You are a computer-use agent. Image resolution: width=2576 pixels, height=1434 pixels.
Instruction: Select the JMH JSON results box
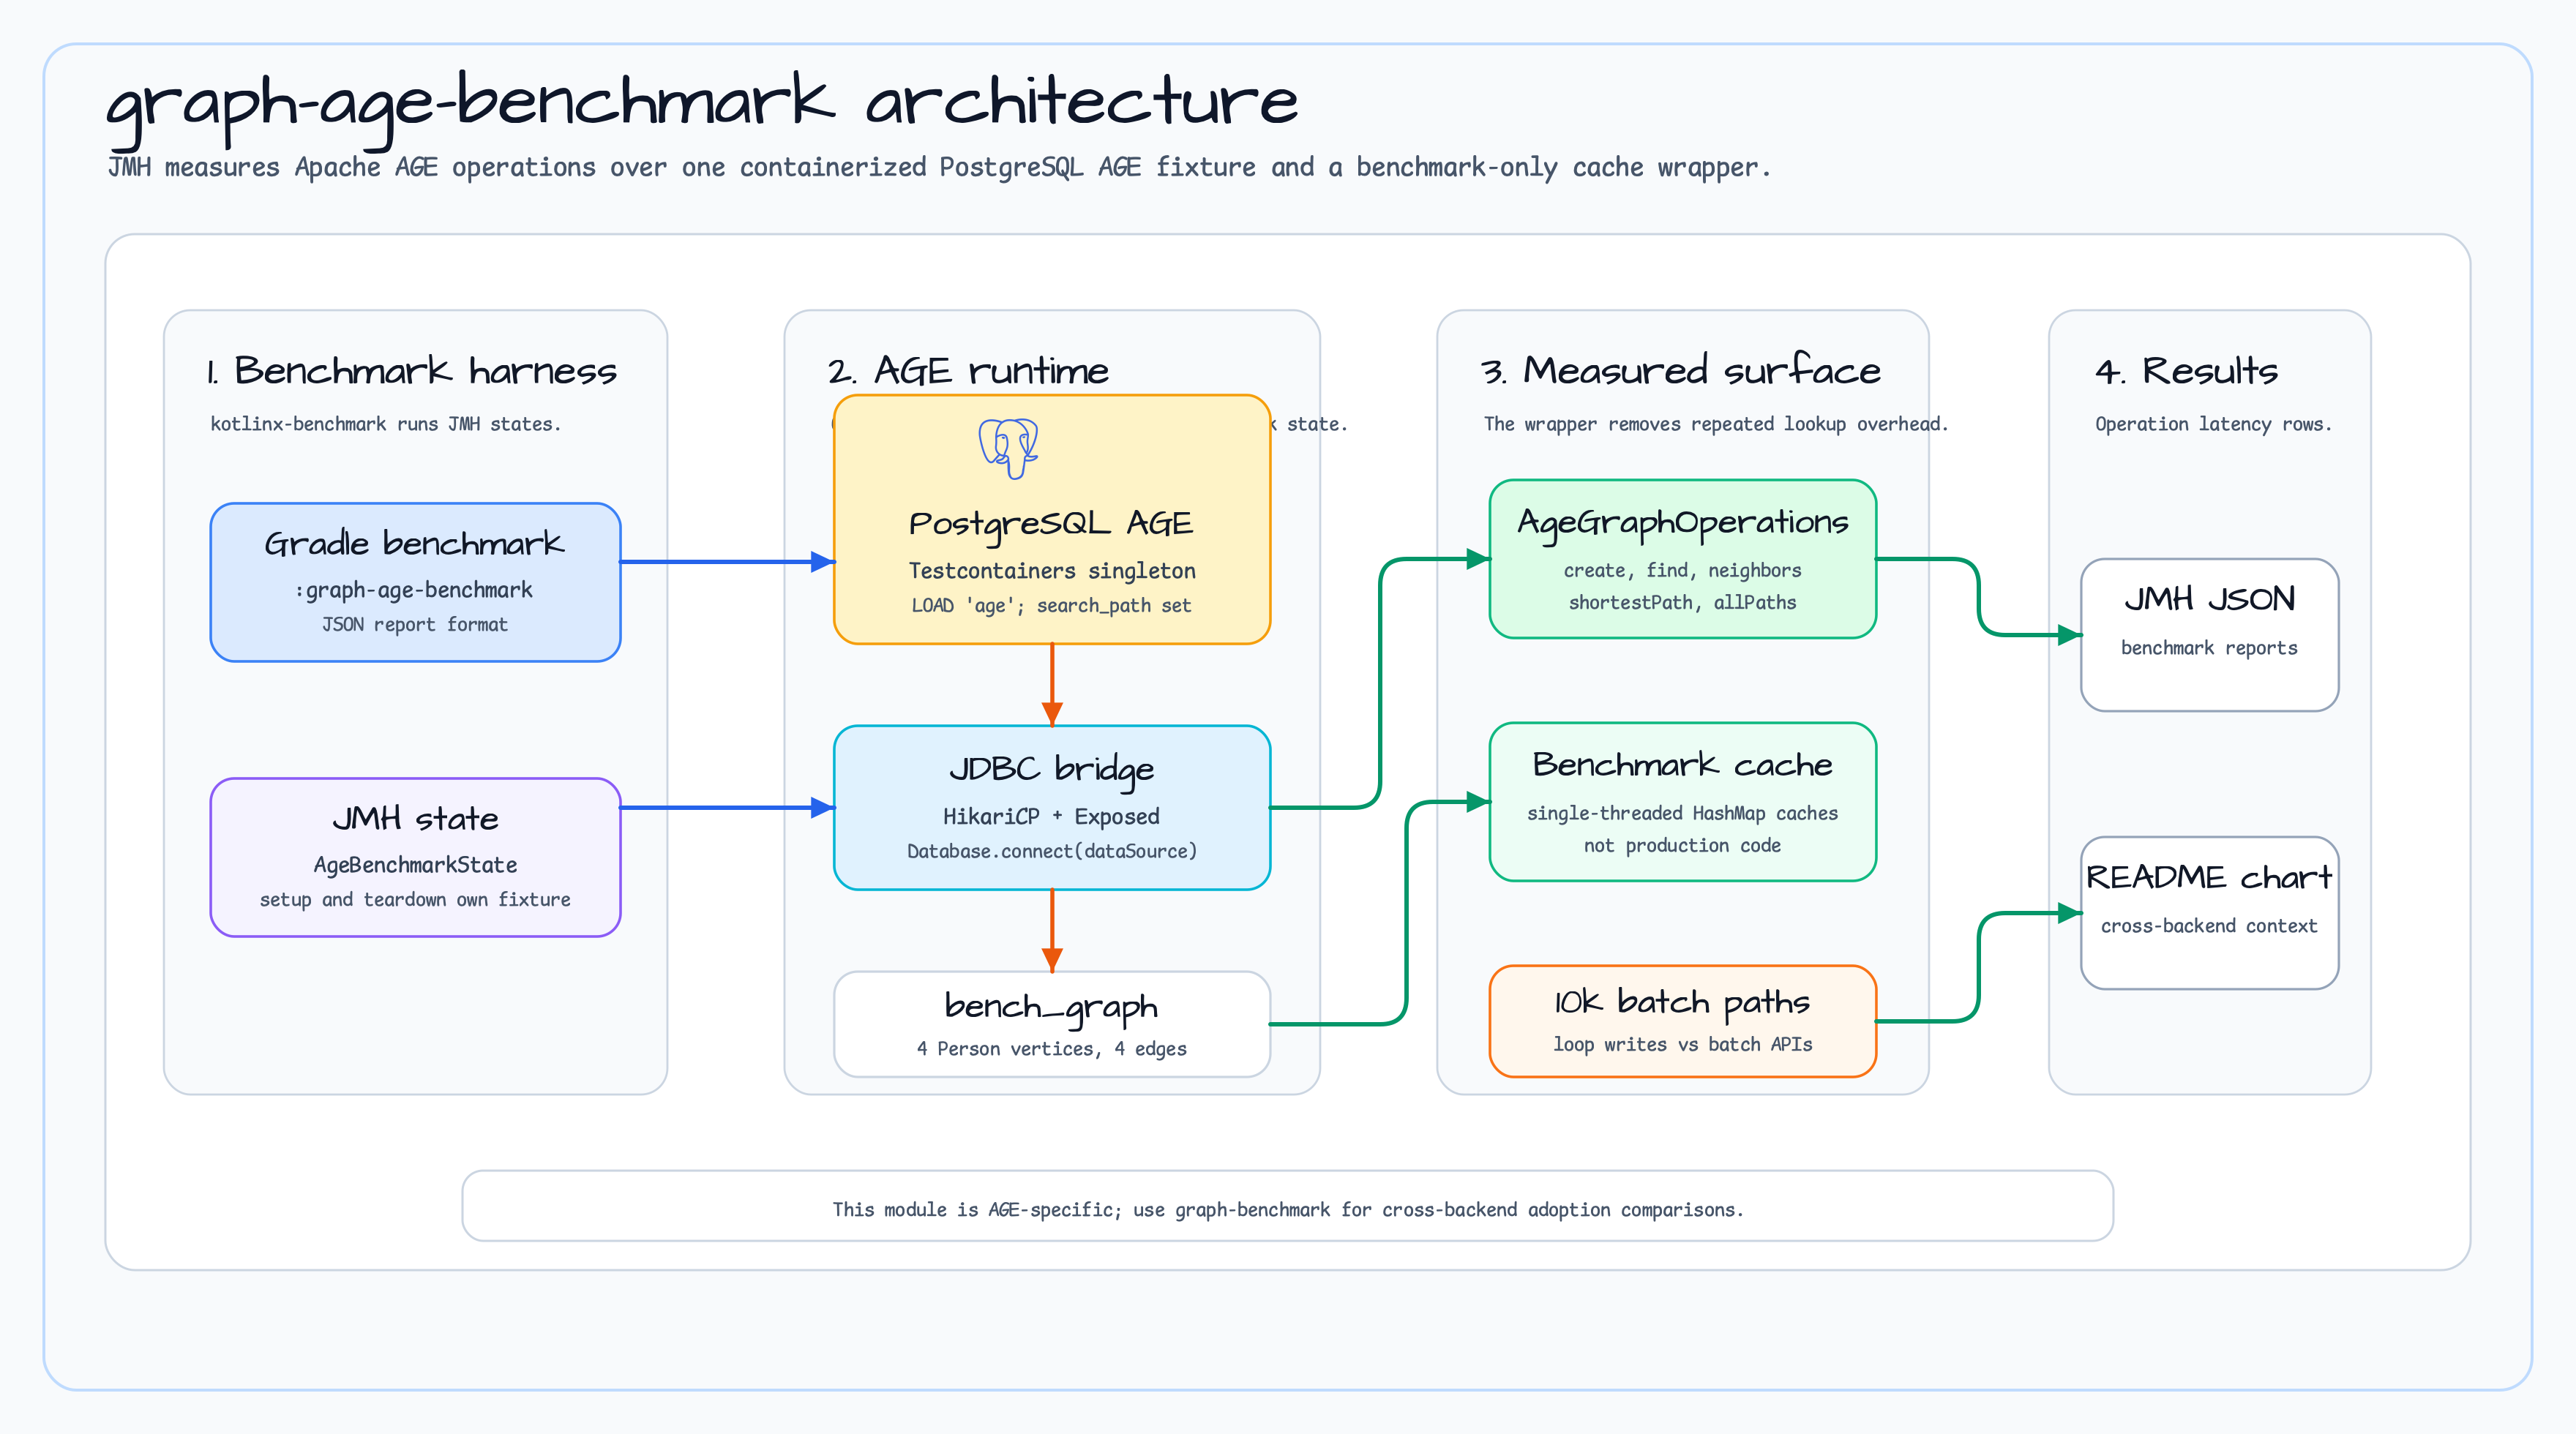click(x=2209, y=635)
